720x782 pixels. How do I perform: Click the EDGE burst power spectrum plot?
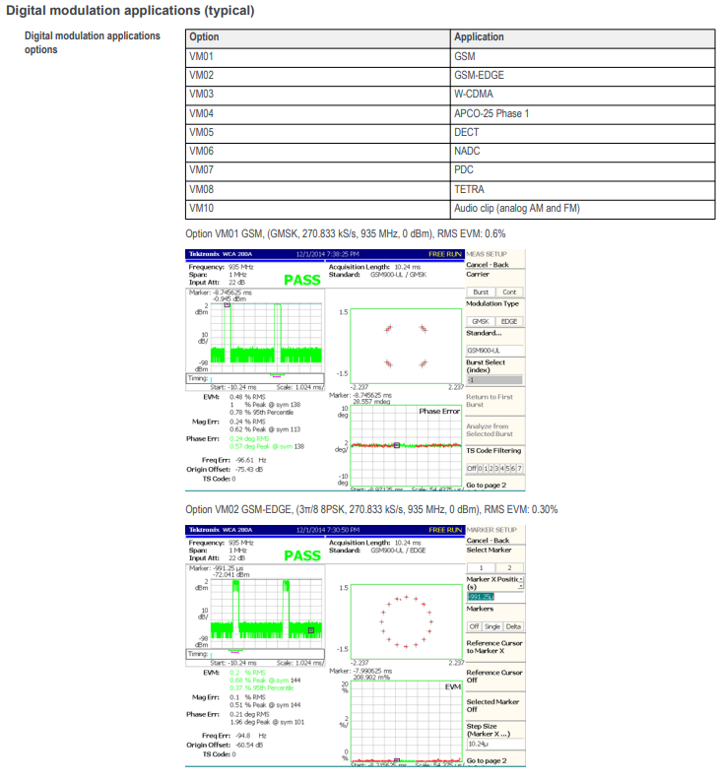pyautogui.click(x=266, y=614)
